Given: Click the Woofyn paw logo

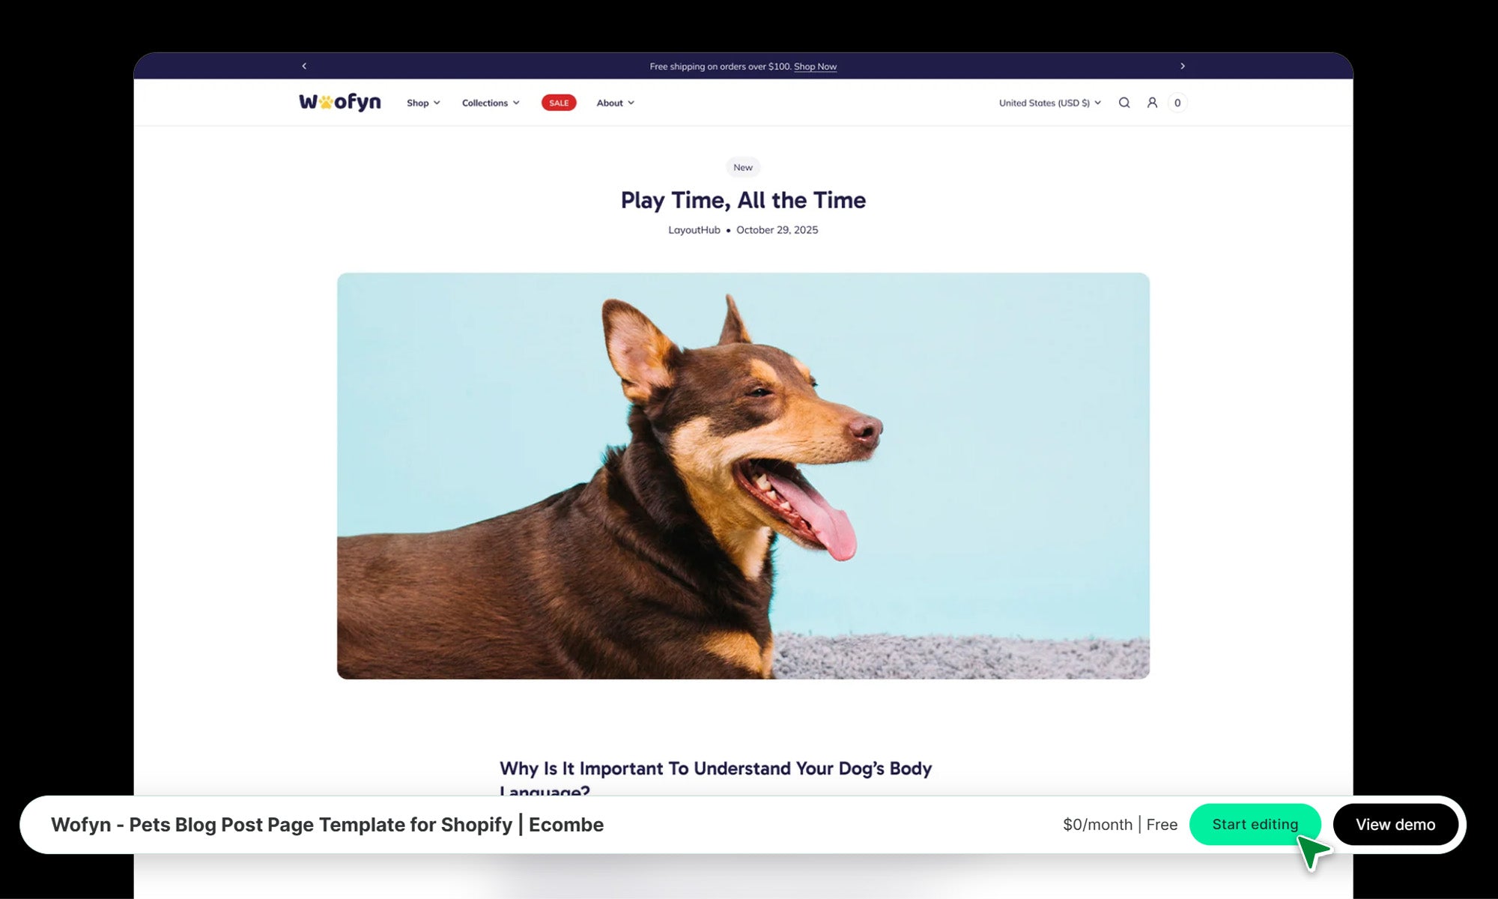Looking at the screenshot, I should 340,102.
